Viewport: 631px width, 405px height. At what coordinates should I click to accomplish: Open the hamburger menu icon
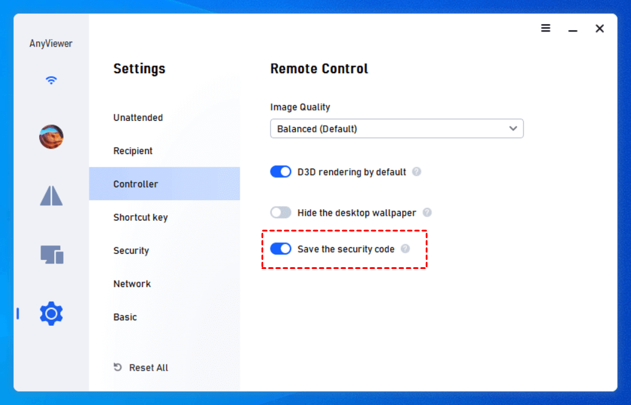point(546,28)
